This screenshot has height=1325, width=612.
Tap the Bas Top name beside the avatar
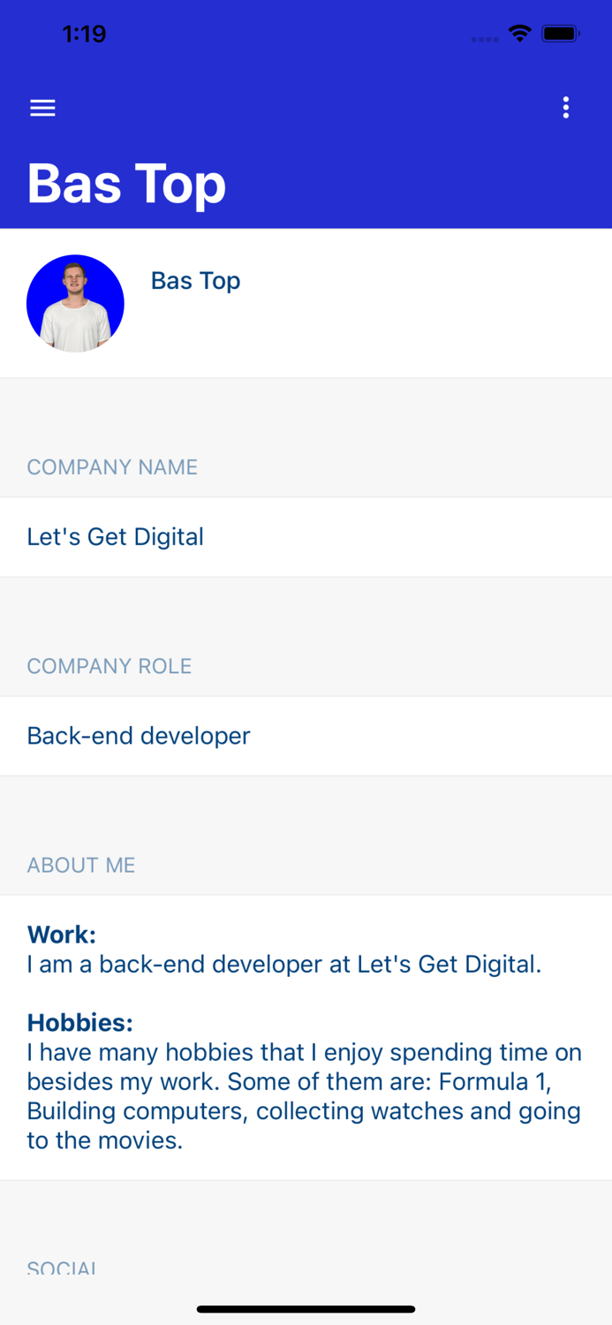coord(196,281)
